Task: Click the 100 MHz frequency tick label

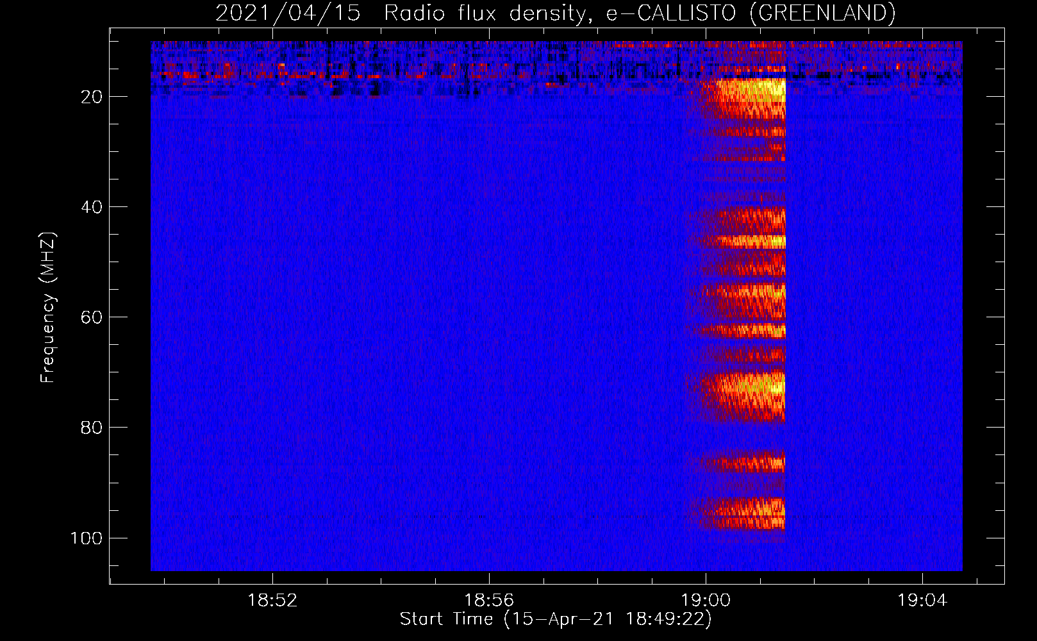Action: [87, 538]
